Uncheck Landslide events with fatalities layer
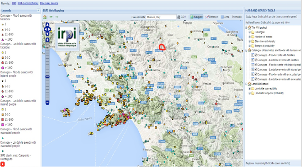Viewport: 302px width, 167px height. (256, 60)
